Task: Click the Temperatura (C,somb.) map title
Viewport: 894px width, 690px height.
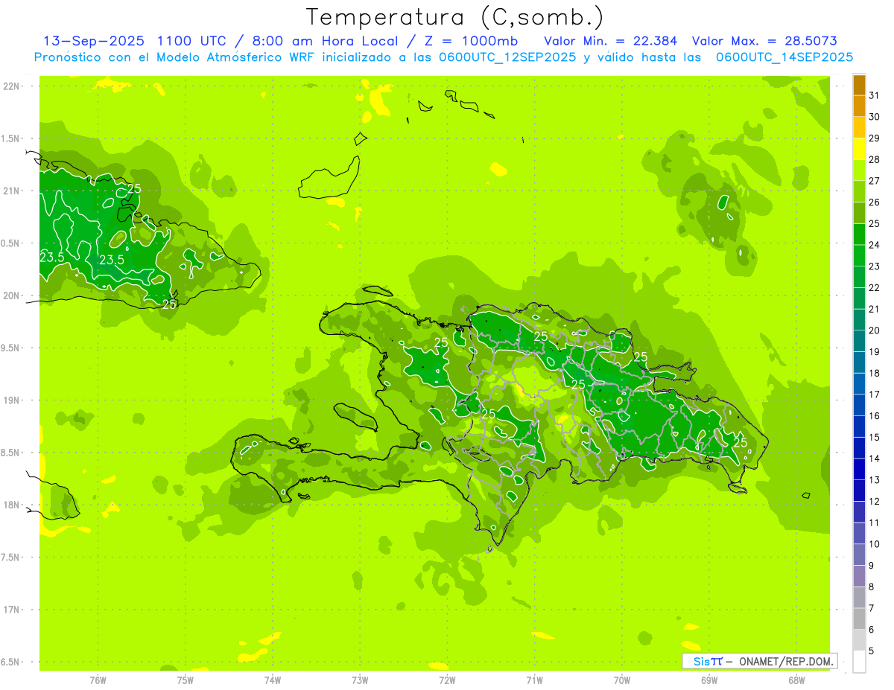Action: pos(454,17)
